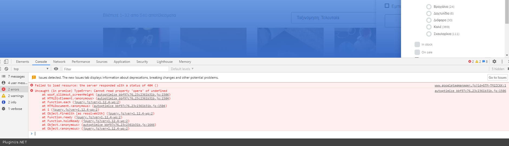Open the top context dropdown
The height and width of the screenshot is (146, 509).
(x=31, y=69)
